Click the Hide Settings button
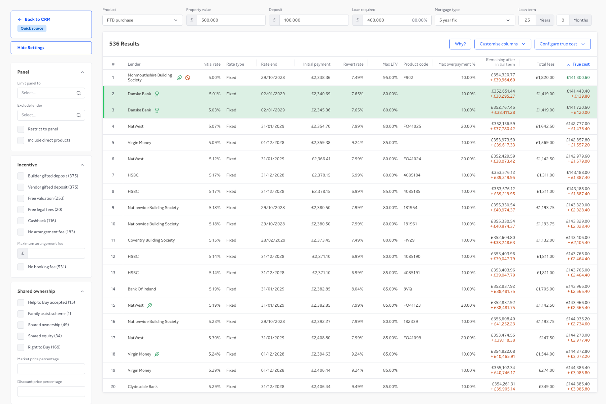This screenshot has height=404, width=606. coord(51,48)
